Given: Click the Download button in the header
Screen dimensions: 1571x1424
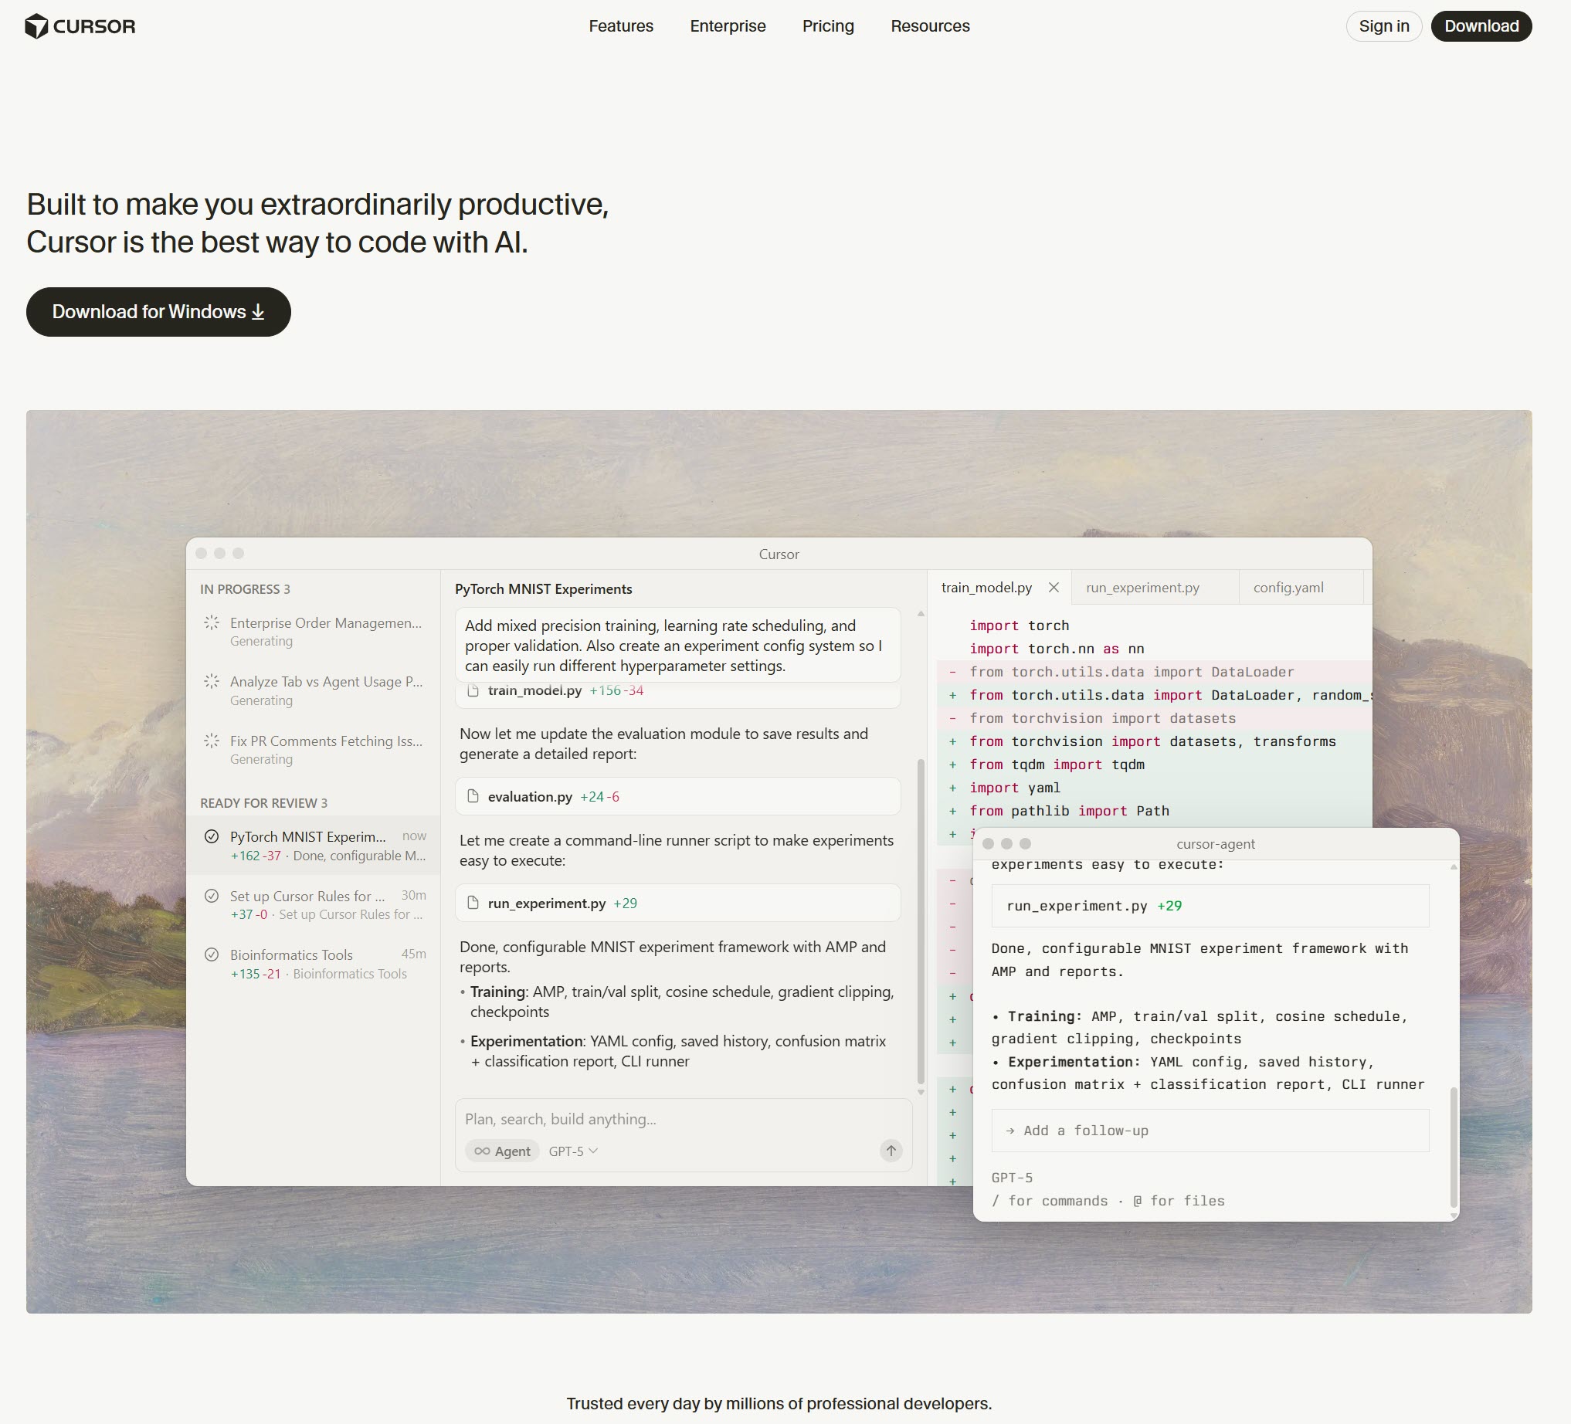Looking at the screenshot, I should 1481,25.
